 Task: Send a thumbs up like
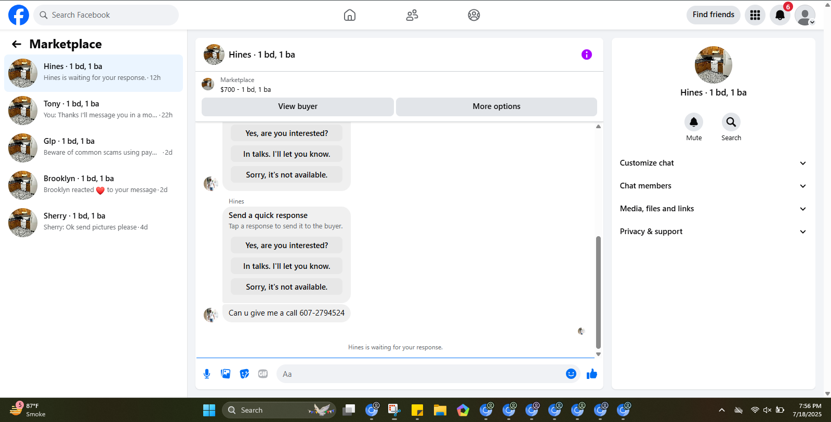click(x=592, y=374)
